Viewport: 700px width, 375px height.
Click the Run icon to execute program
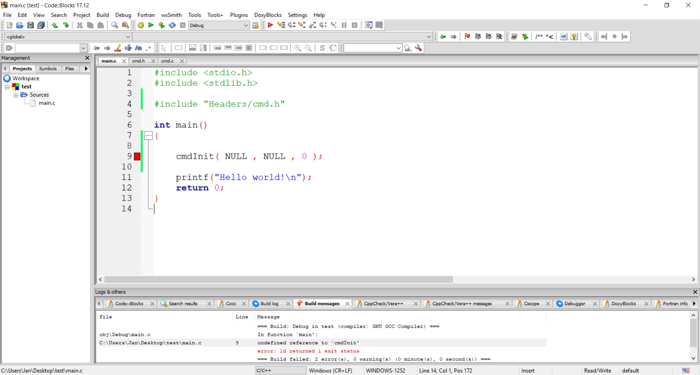[151, 25]
